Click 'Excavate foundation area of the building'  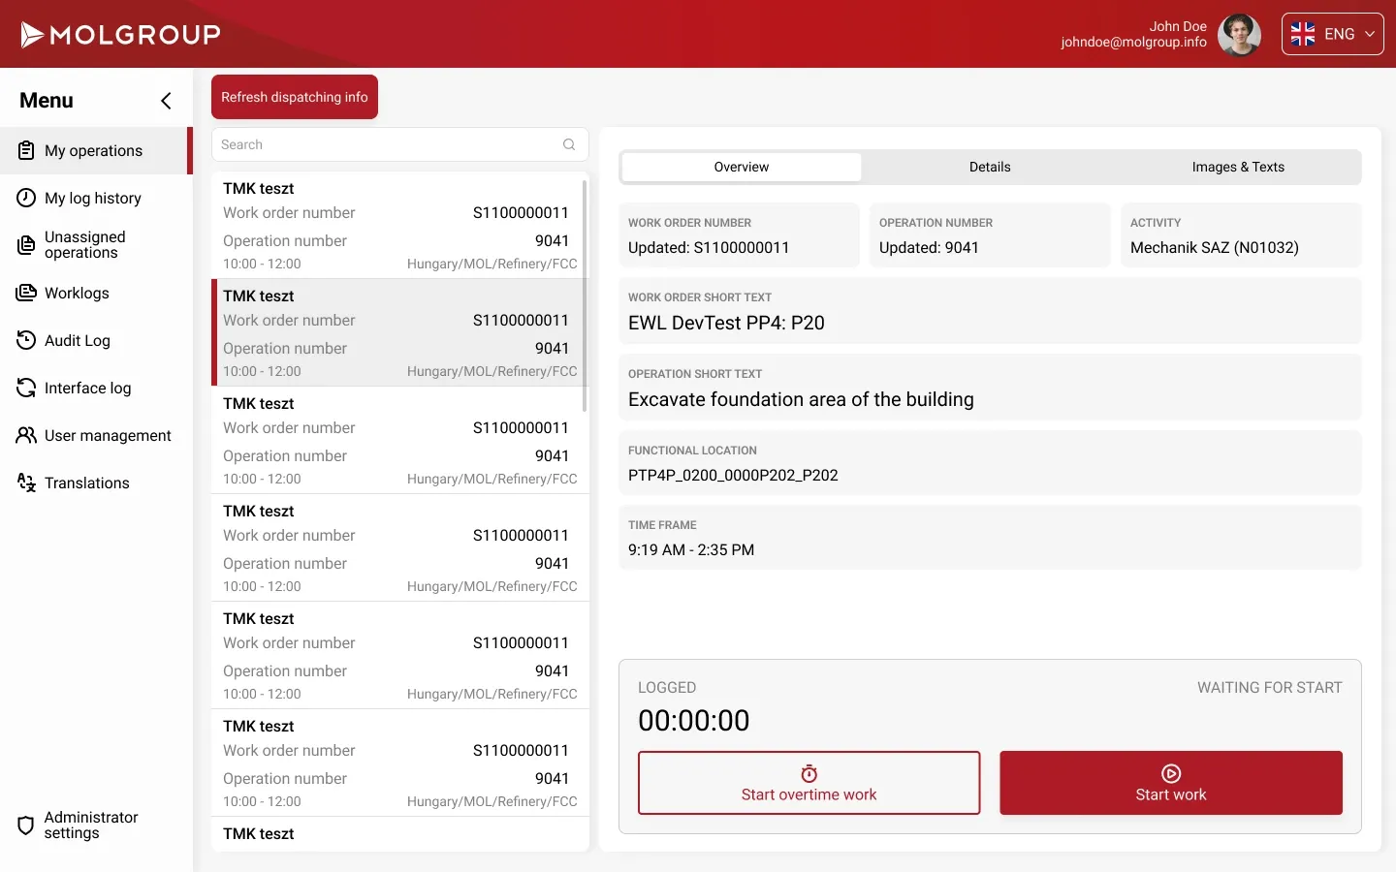tap(801, 399)
